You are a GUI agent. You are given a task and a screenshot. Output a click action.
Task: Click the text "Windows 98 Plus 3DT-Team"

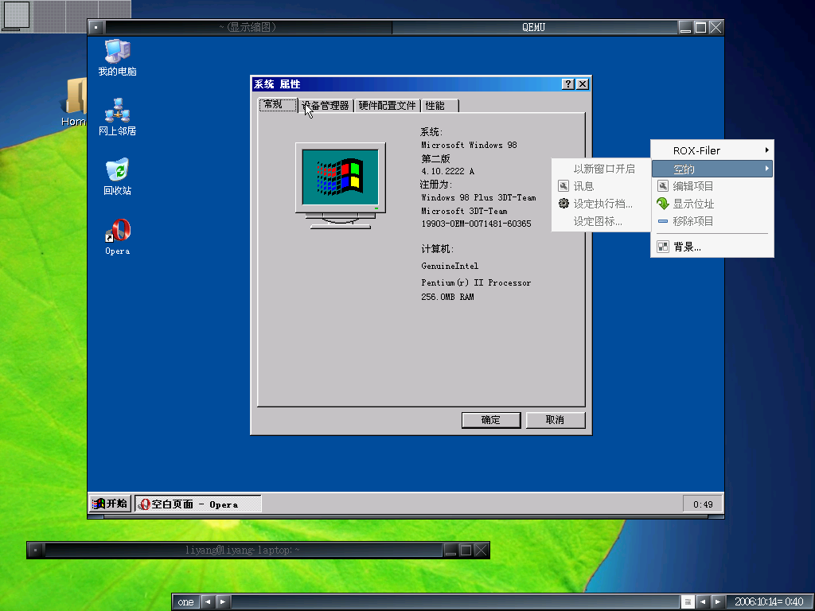pyautogui.click(x=478, y=197)
